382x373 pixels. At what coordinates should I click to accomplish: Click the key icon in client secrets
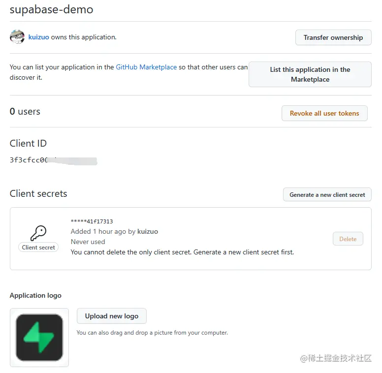[38, 233]
